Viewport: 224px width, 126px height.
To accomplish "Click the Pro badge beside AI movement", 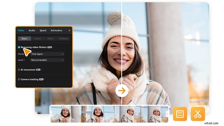I will click(x=38, y=70).
